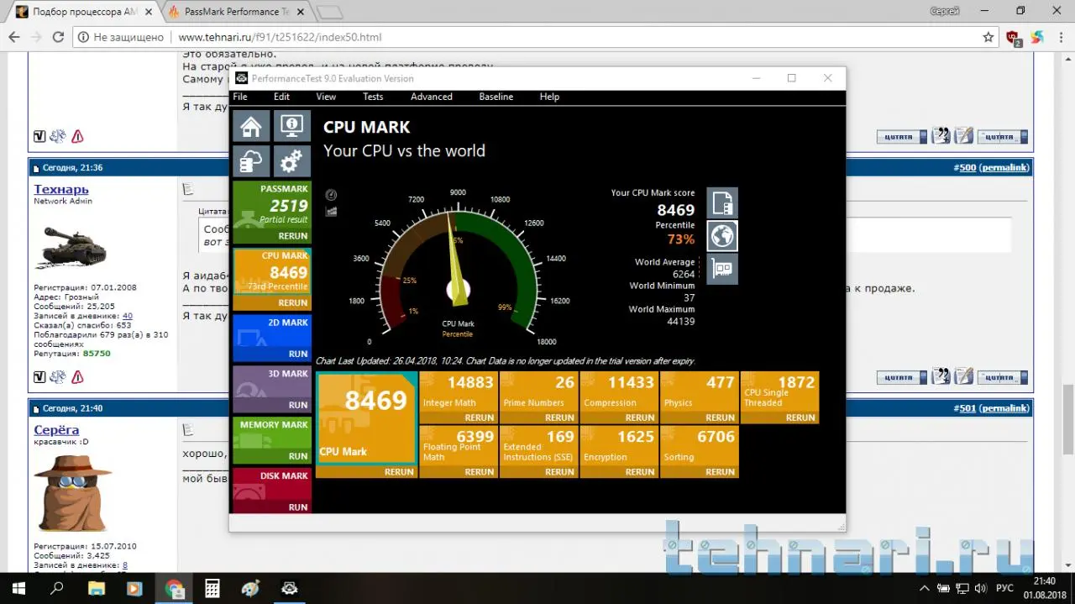Open the baseline cloud manager icon
Screen dimensions: 1075x604
click(x=251, y=160)
